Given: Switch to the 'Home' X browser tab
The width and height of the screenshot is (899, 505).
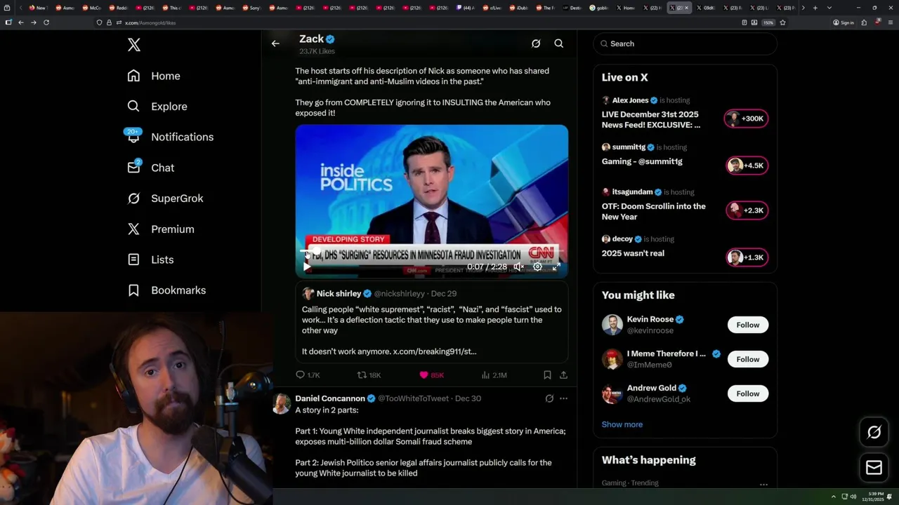Looking at the screenshot, I should (626, 8).
